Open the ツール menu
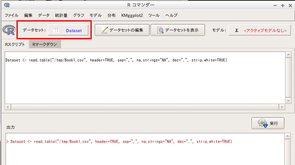This screenshot has width=295, height=165. (154, 15)
